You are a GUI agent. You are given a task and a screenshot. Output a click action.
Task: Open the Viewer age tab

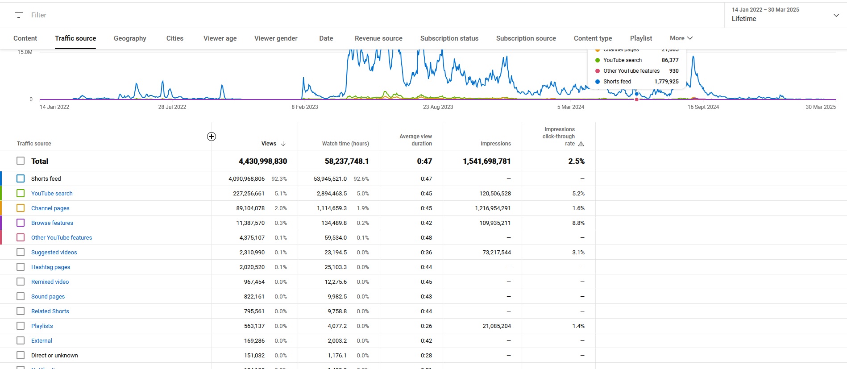coord(220,38)
